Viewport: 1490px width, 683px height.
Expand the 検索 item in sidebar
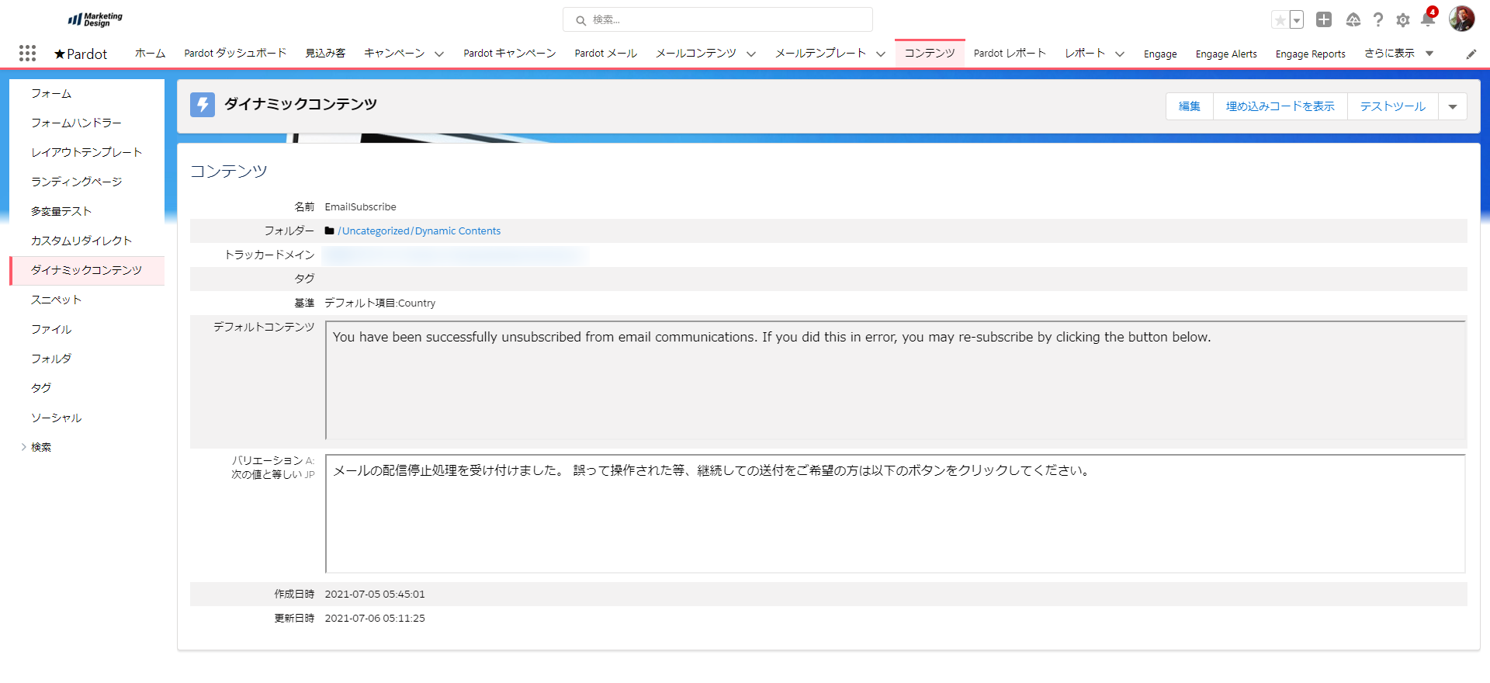pyautogui.click(x=24, y=447)
